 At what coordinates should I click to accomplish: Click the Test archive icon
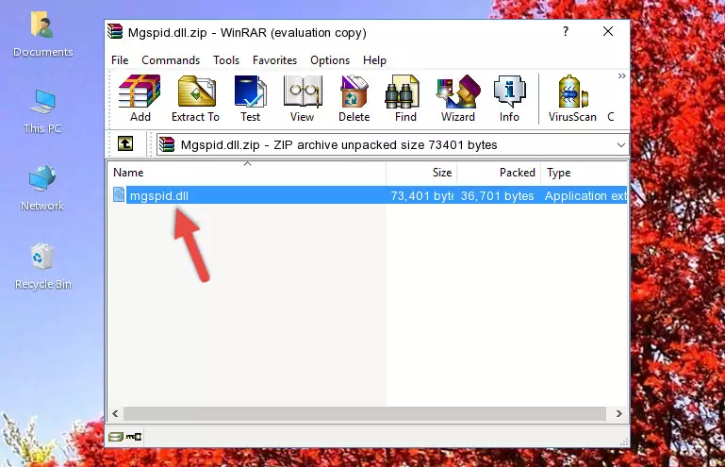[x=250, y=98]
